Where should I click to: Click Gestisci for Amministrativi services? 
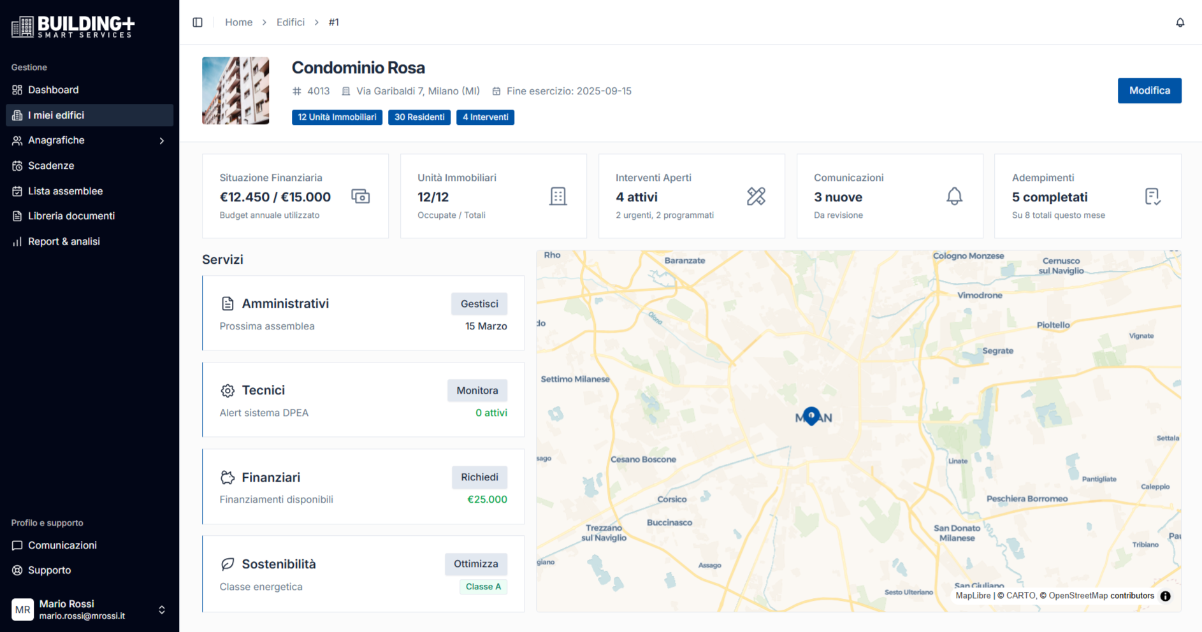coord(479,304)
